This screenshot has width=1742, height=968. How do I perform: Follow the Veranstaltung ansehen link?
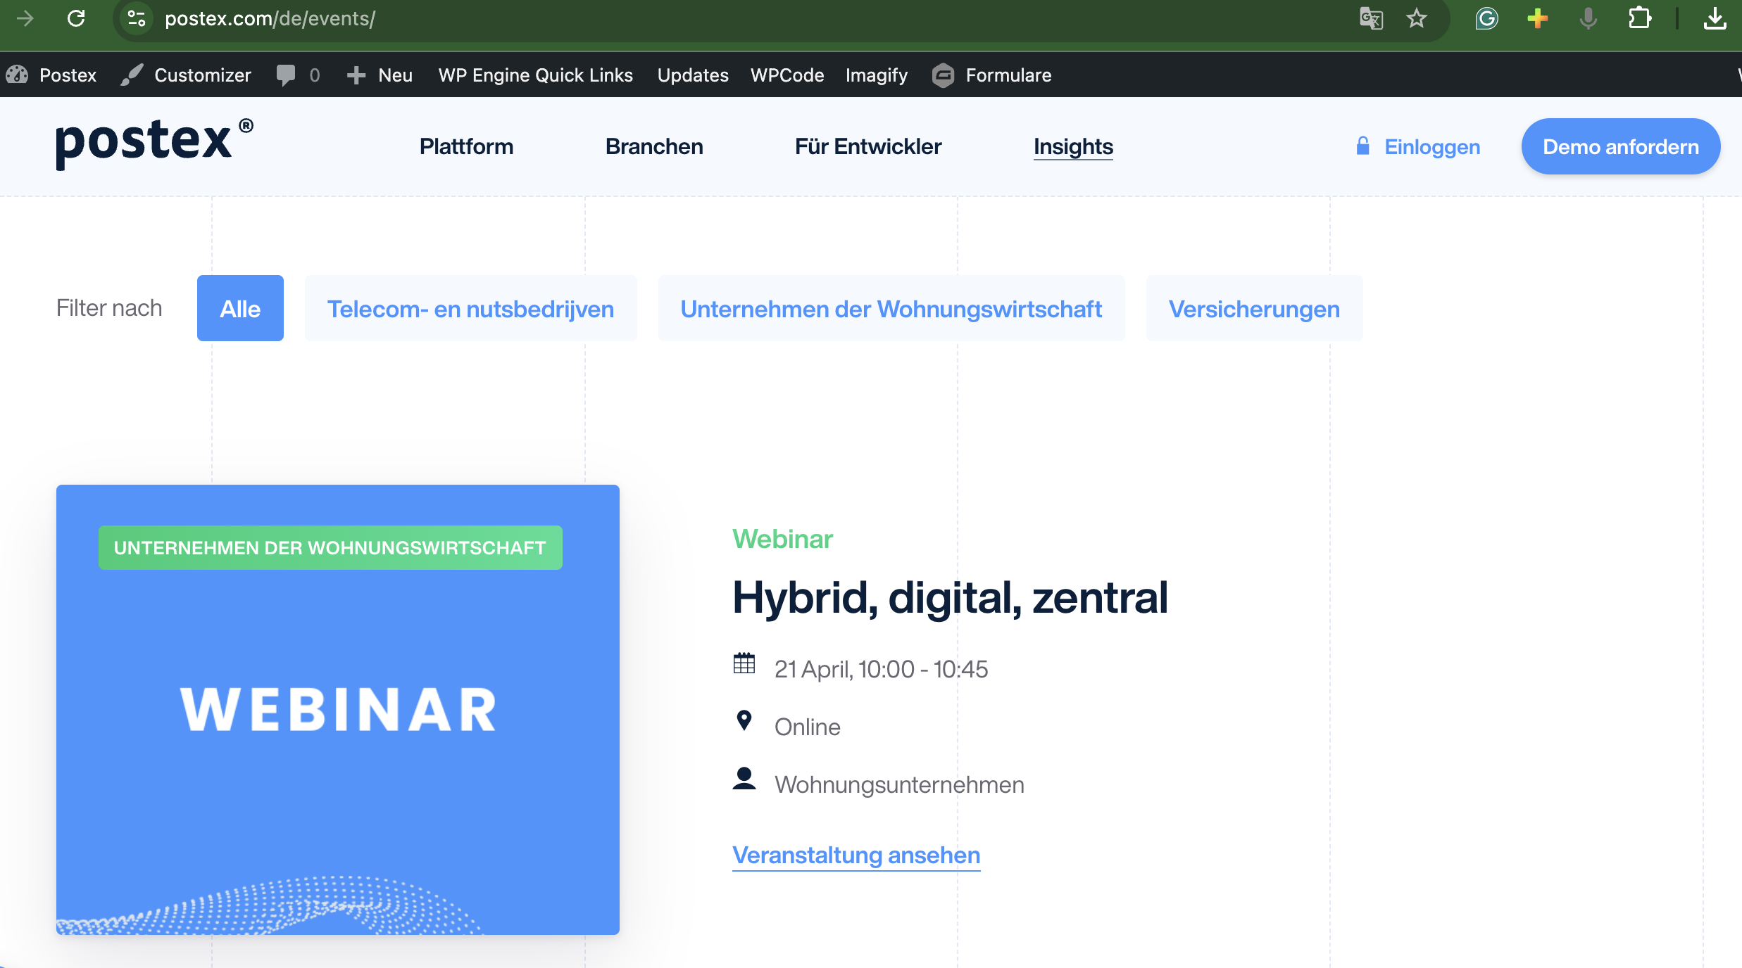pyautogui.click(x=856, y=855)
